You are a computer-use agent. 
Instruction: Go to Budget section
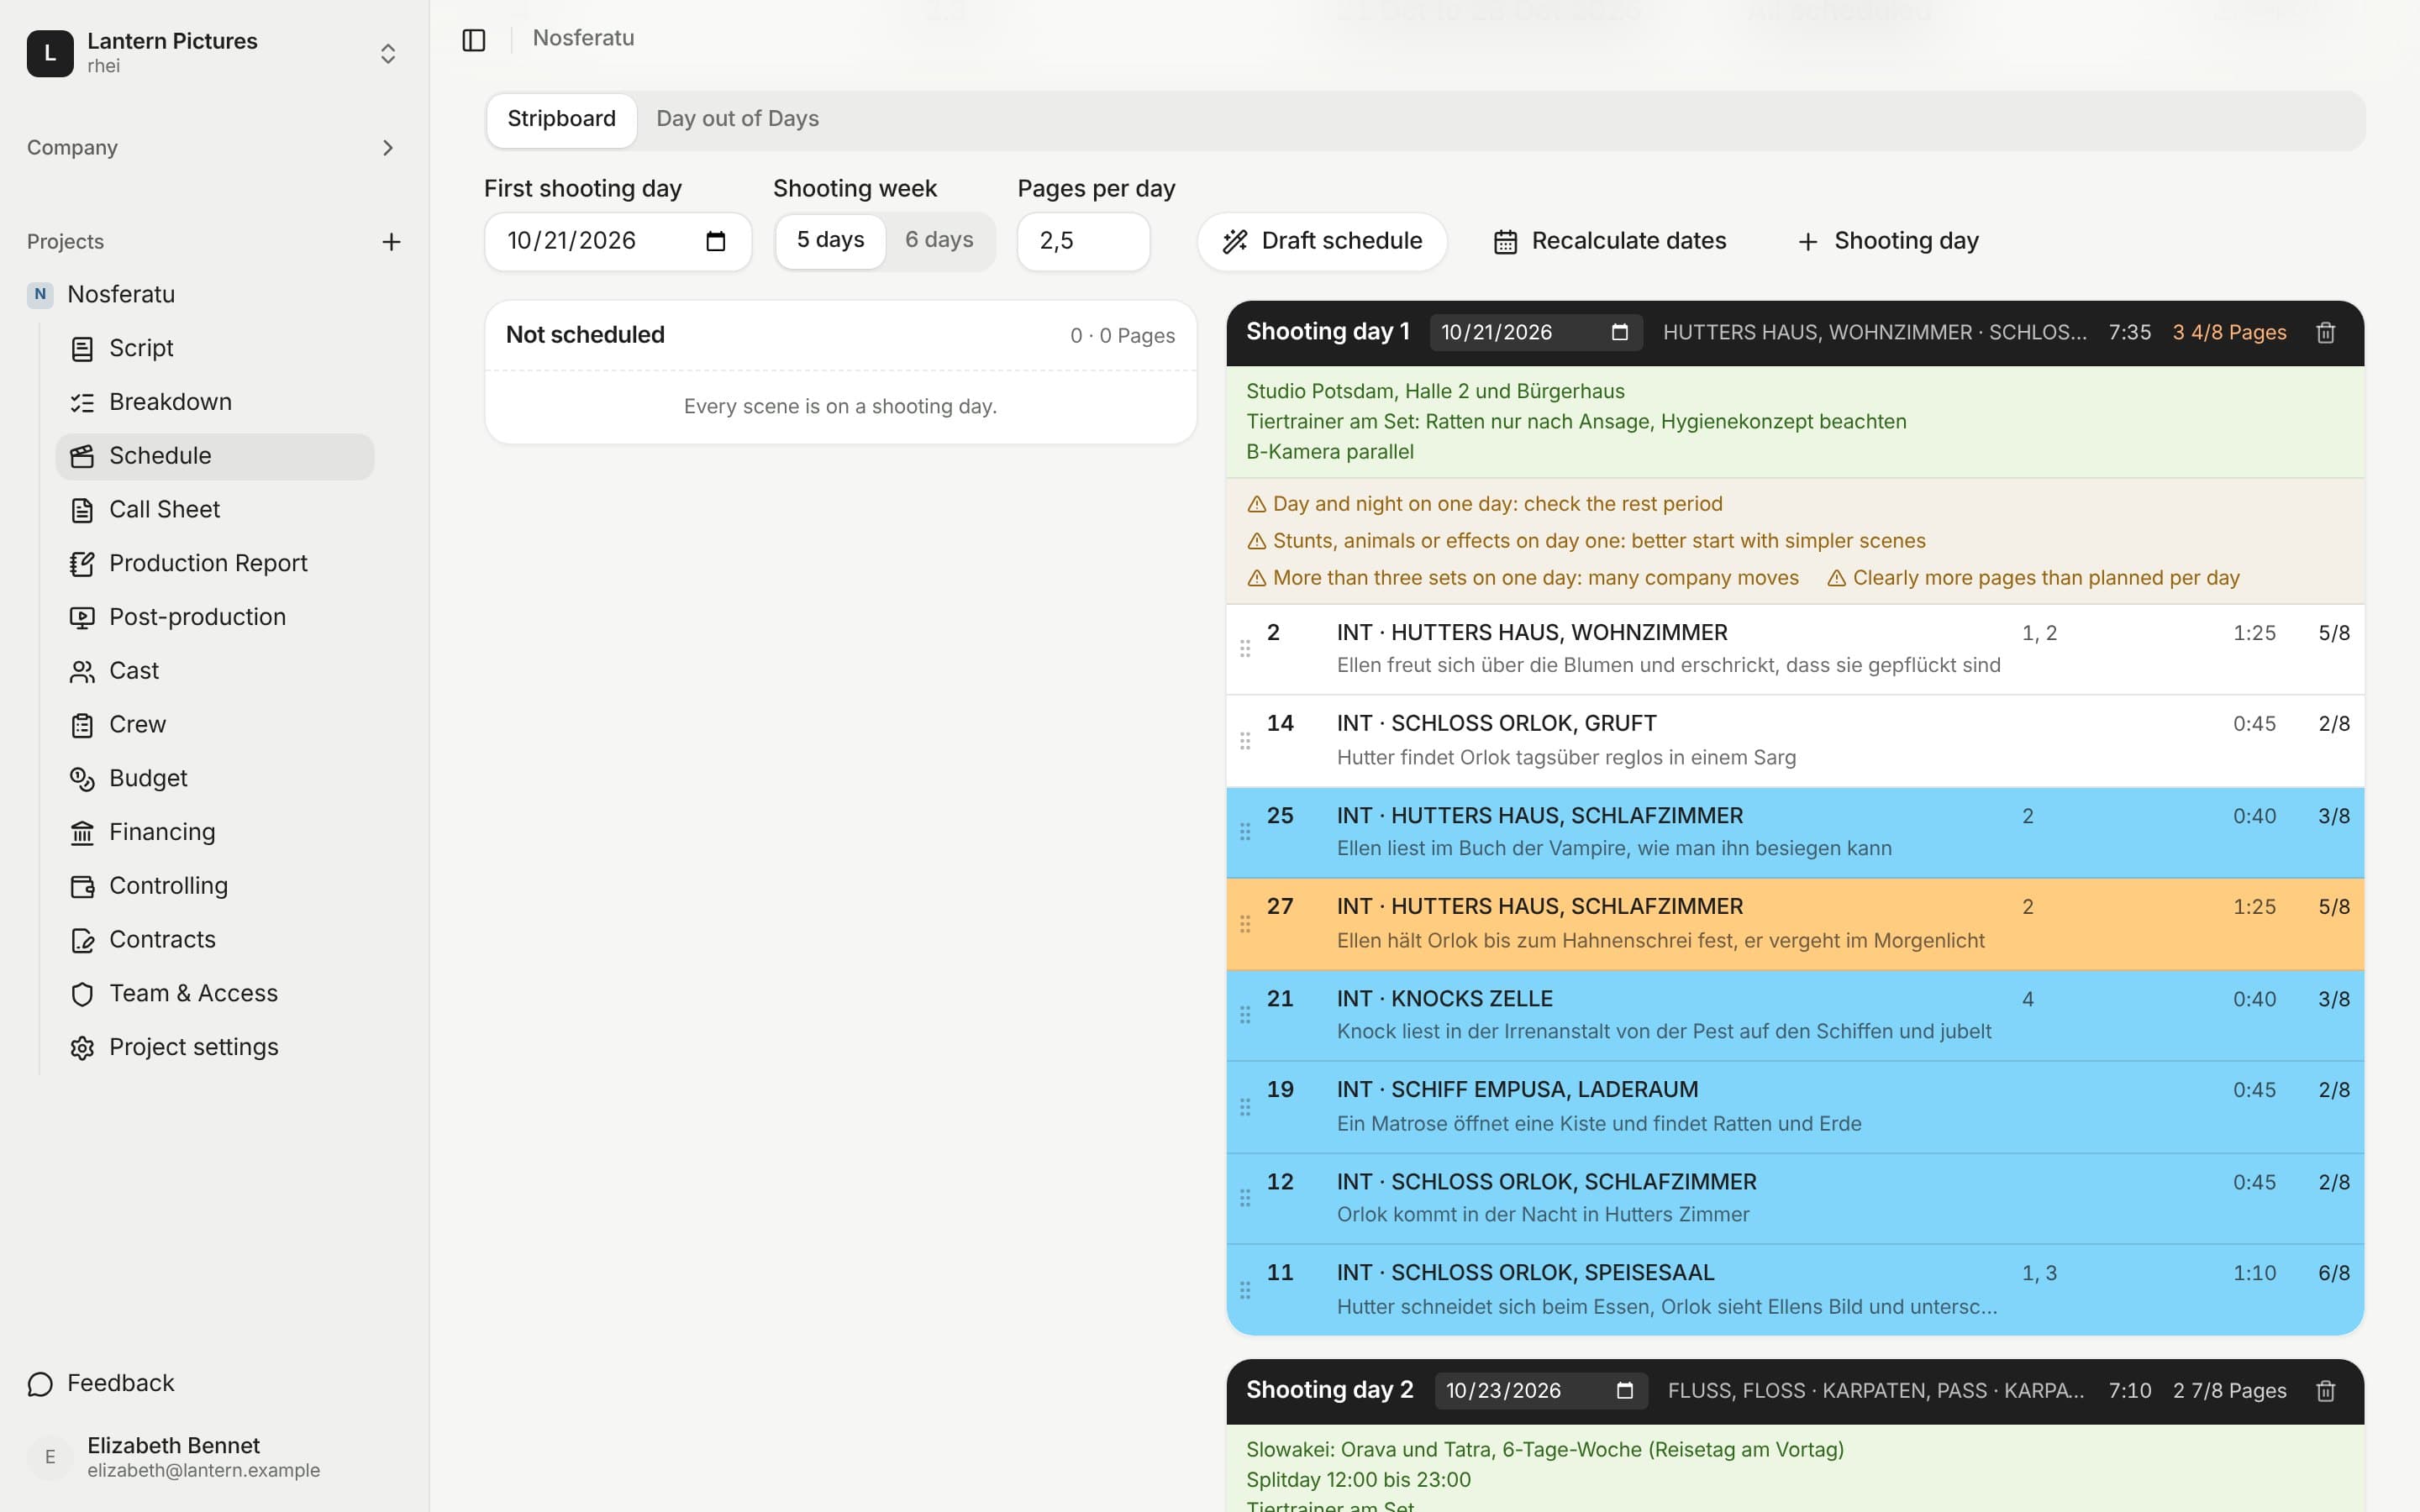(215, 779)
